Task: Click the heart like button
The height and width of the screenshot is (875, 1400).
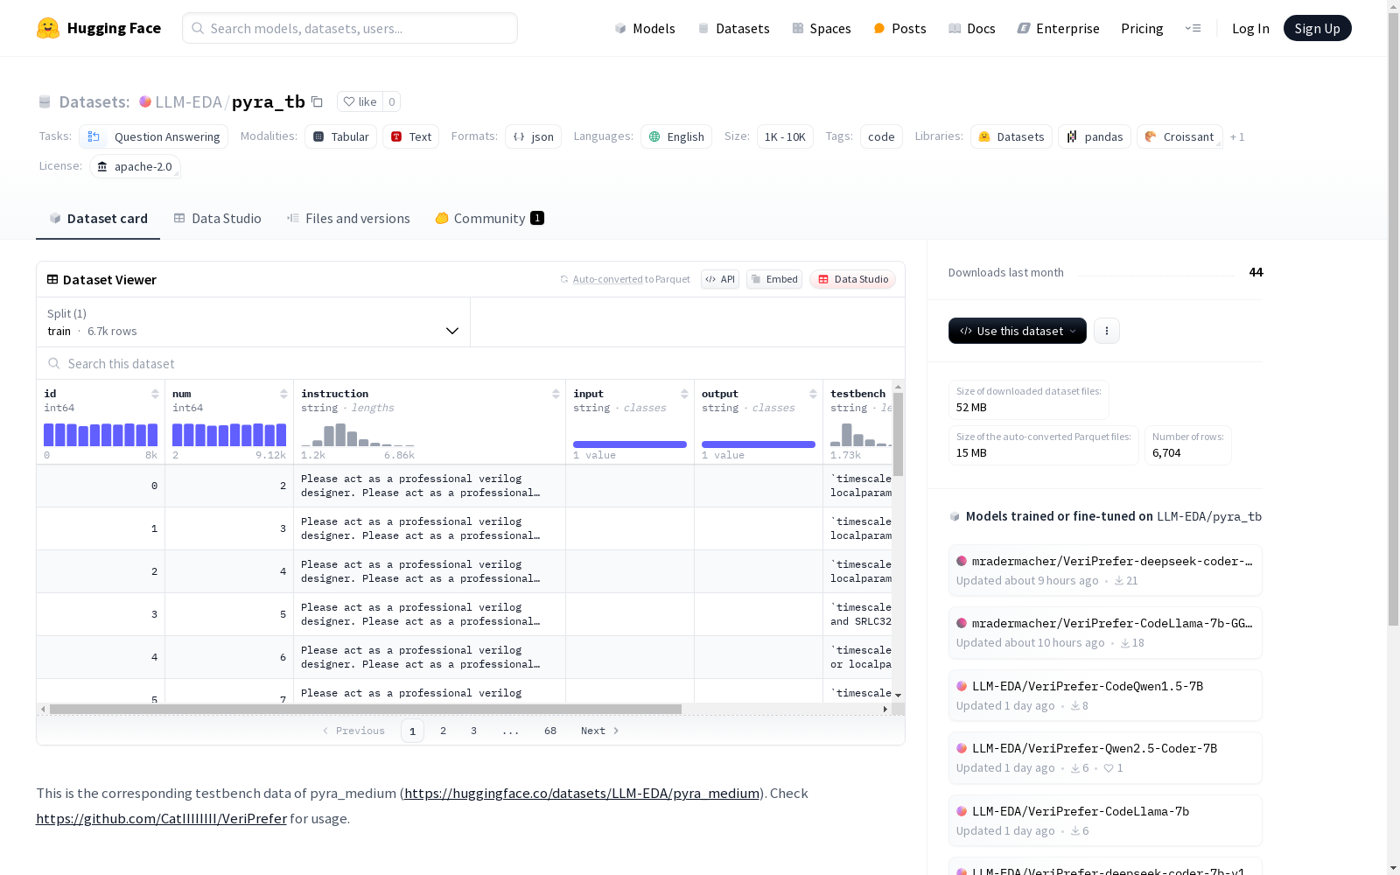Action: 360,101
